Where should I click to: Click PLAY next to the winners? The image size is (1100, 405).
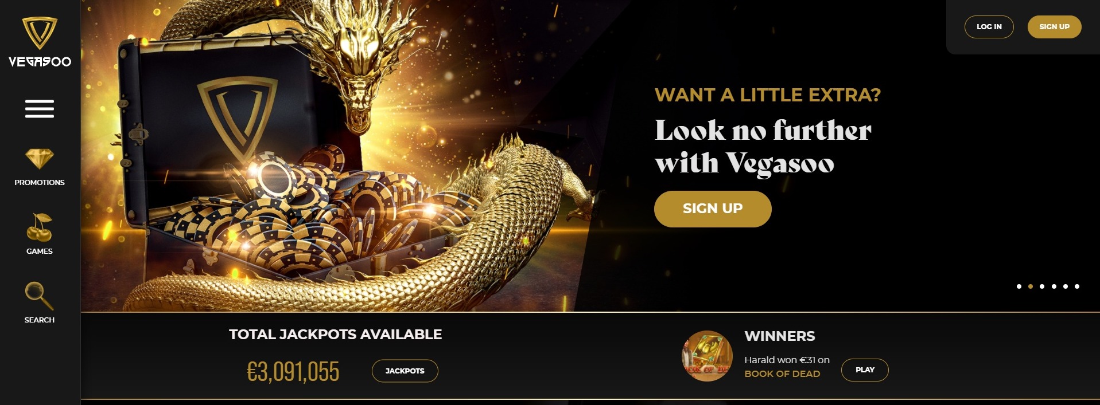coord(865,370)
